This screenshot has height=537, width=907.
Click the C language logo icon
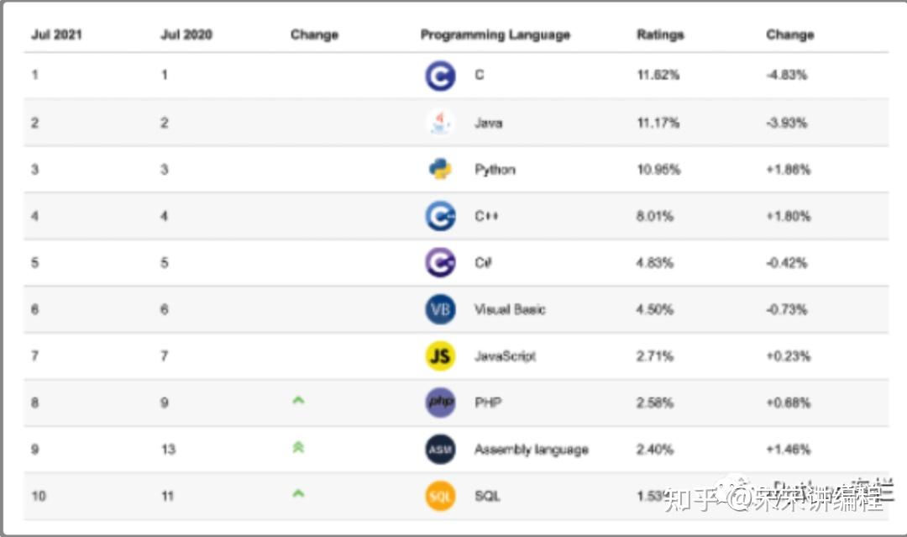point(440,76)
